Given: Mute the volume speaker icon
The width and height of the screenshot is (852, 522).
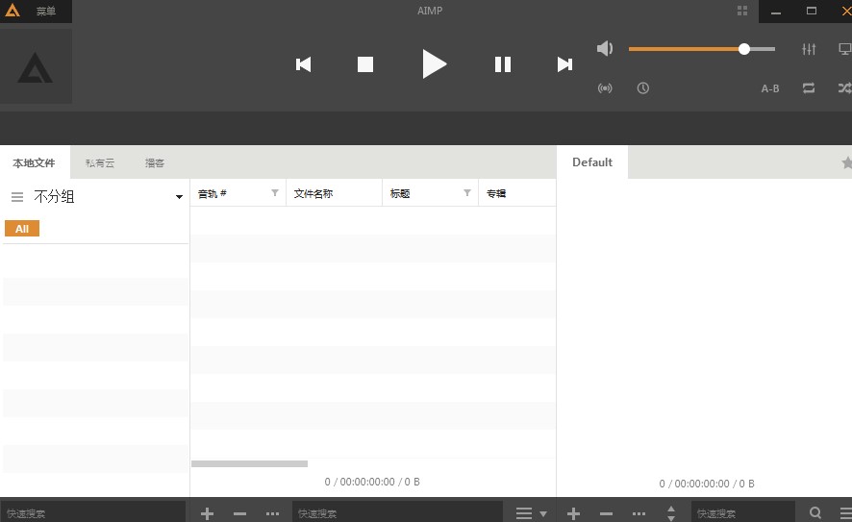Looking at the screenshot, I should pos(605,49).
